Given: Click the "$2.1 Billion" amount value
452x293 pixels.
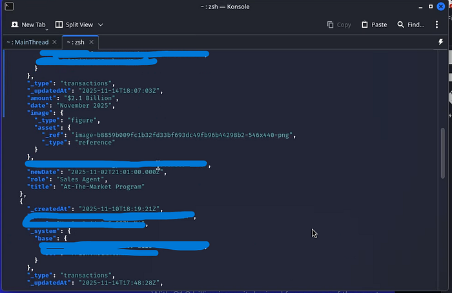Looking at the screenshot, I should pos(89,98).
